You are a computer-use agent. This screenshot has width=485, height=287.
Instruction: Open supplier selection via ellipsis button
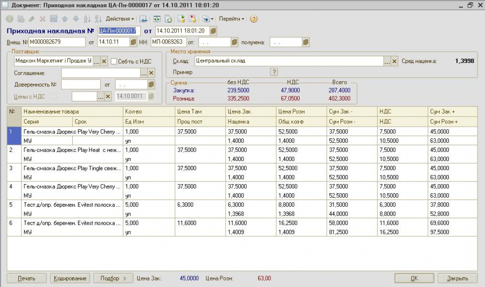coord(97,61)
